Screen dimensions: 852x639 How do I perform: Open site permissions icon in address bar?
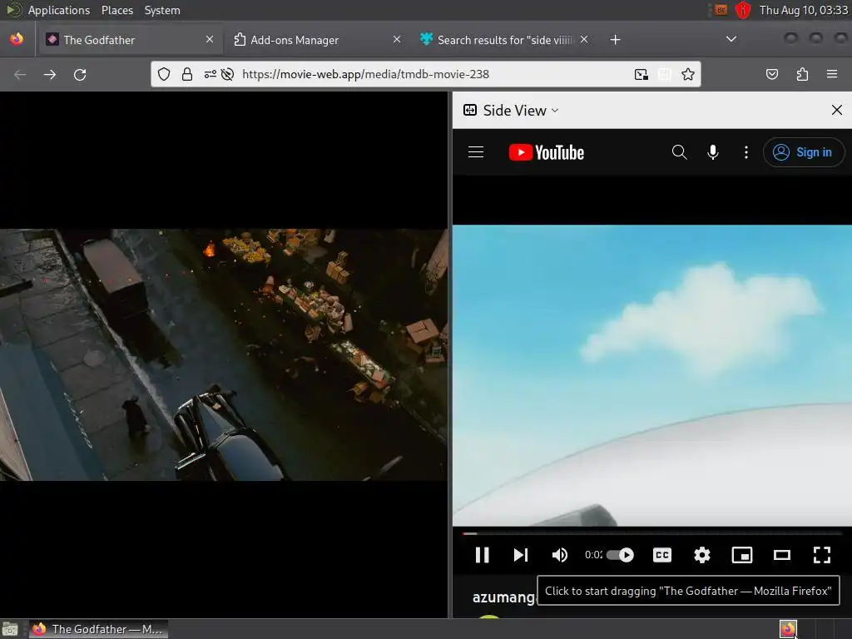coord(211,74)
